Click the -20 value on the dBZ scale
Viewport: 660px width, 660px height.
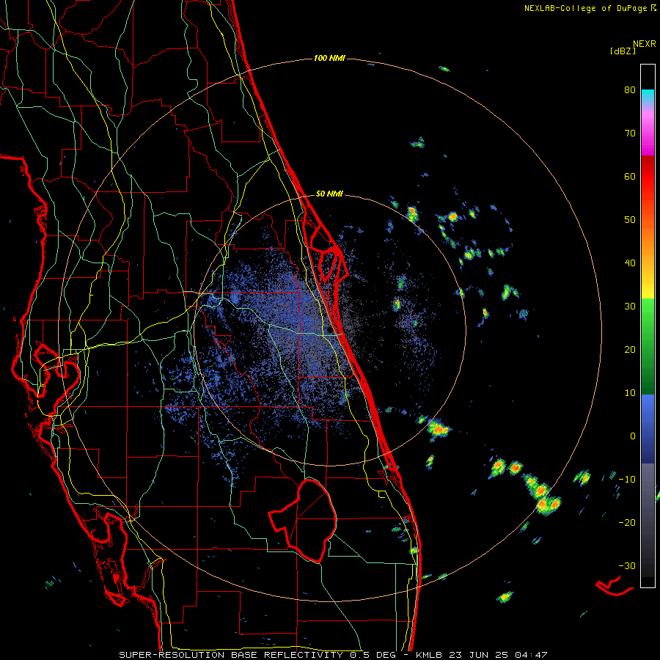pos(627,523)
